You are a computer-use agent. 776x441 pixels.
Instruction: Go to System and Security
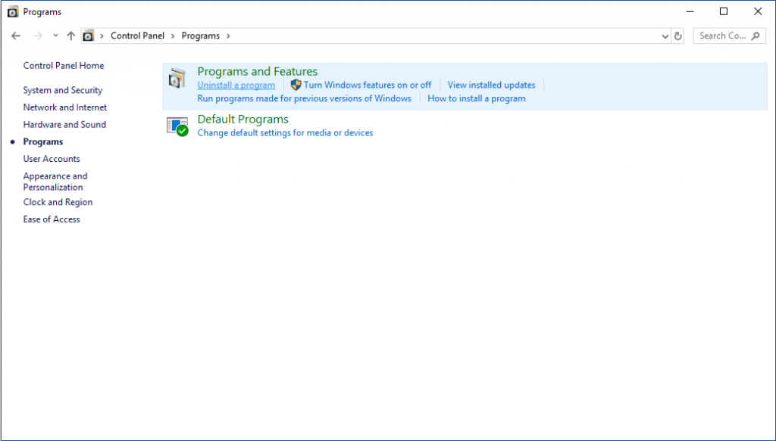pos(62,90)
